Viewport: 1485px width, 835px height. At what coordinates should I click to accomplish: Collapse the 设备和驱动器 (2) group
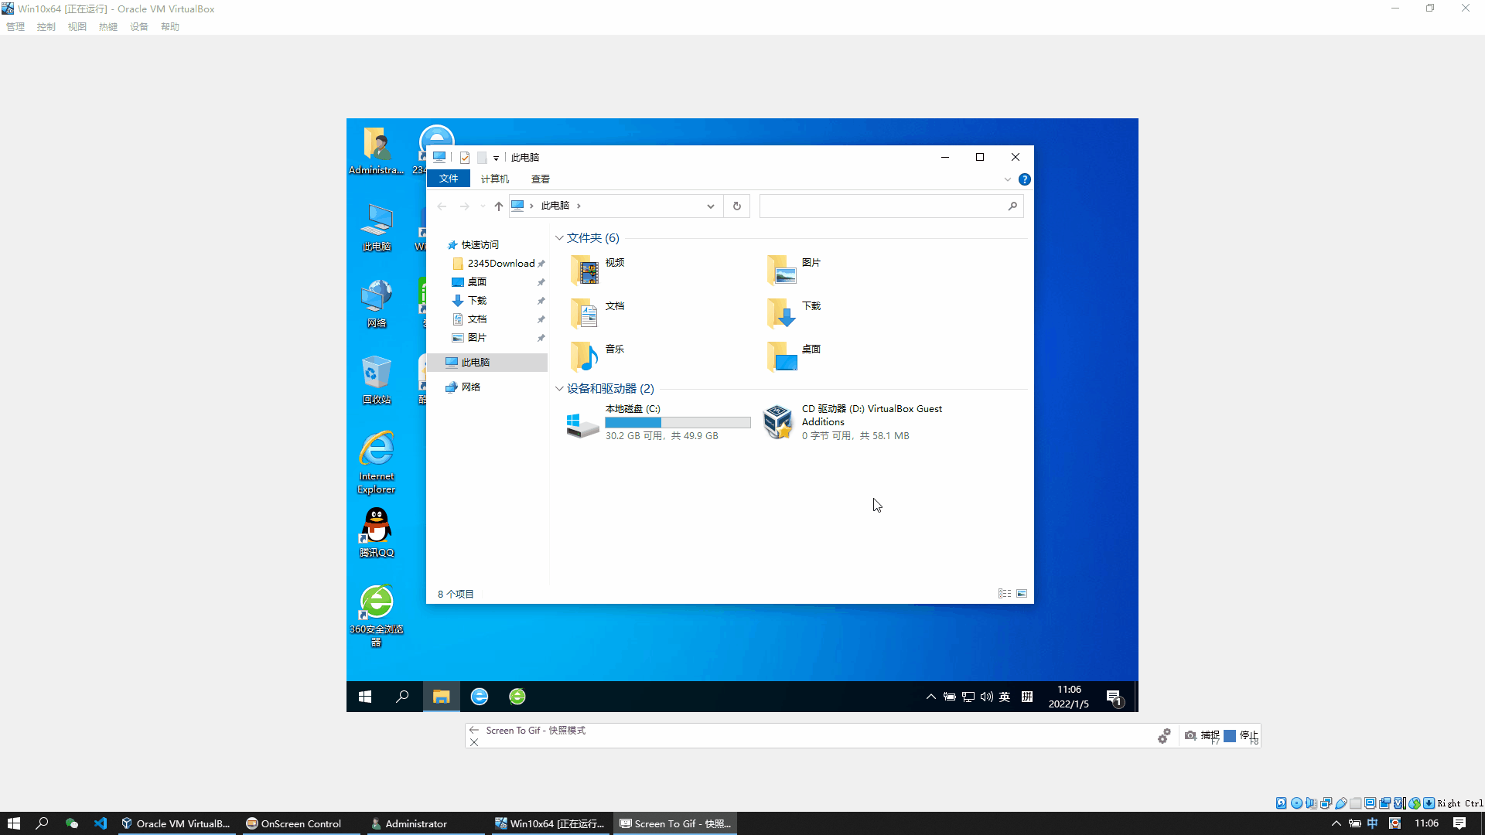click(559, 389)
